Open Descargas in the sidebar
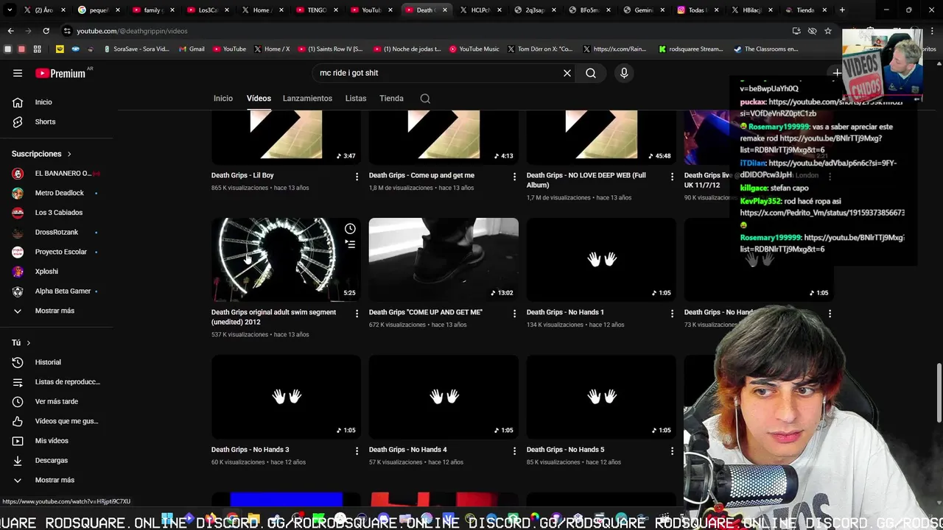This screenshot has width=943, height=530. point(53,460)
